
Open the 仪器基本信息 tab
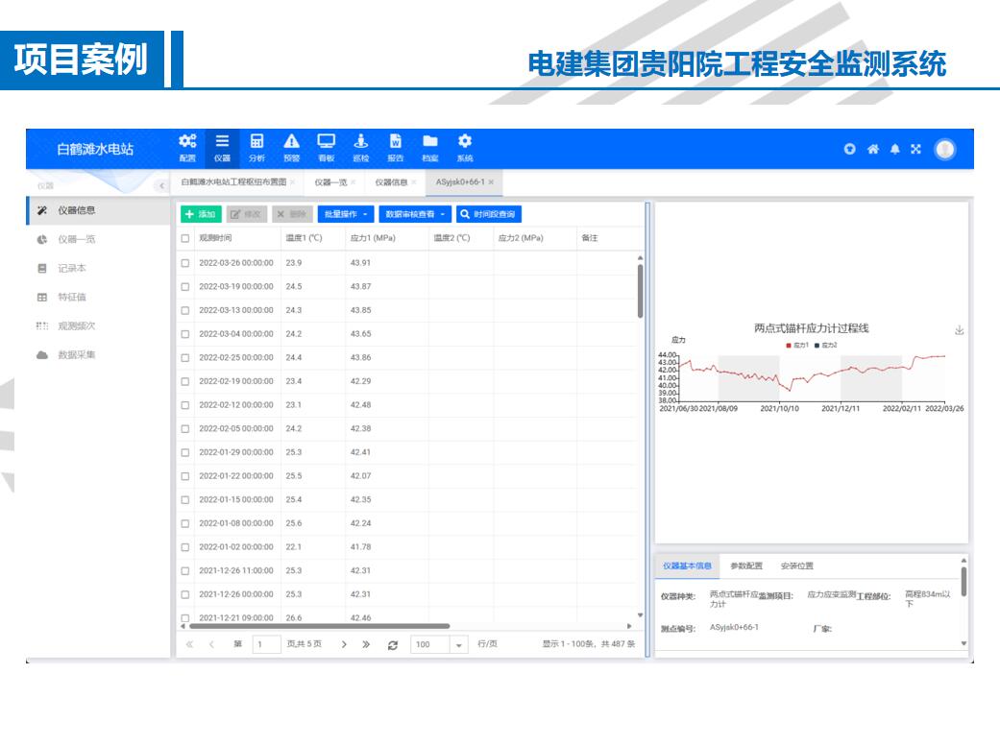pyautogui.click(x=687, y=566)
